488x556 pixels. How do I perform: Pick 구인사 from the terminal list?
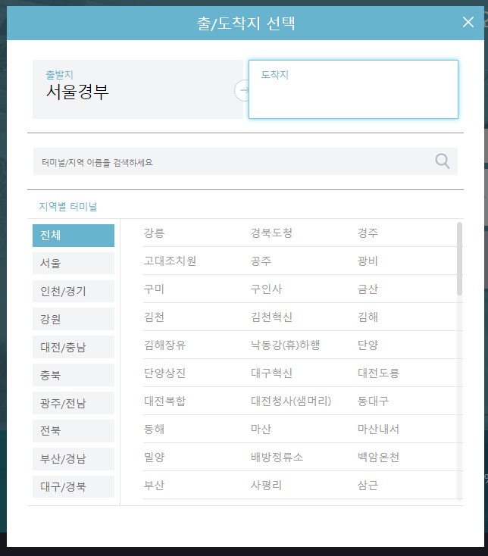click(266, 289)
